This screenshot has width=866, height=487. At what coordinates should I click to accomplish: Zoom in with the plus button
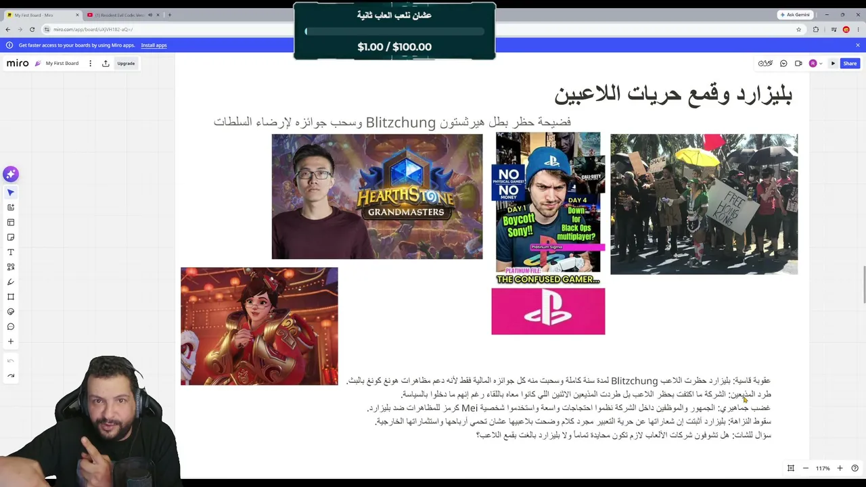pos(840,468)
